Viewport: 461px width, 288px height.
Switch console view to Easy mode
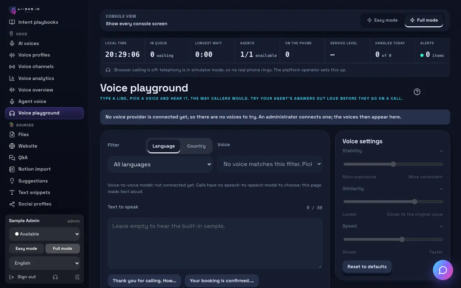coord(382,20)
